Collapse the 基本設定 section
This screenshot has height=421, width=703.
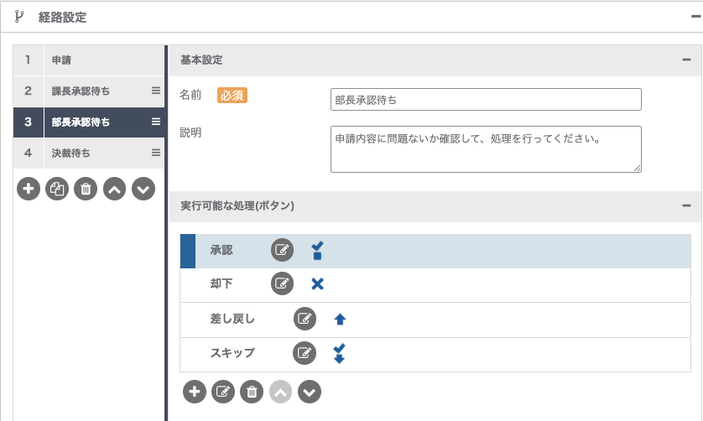pos(686,60)
